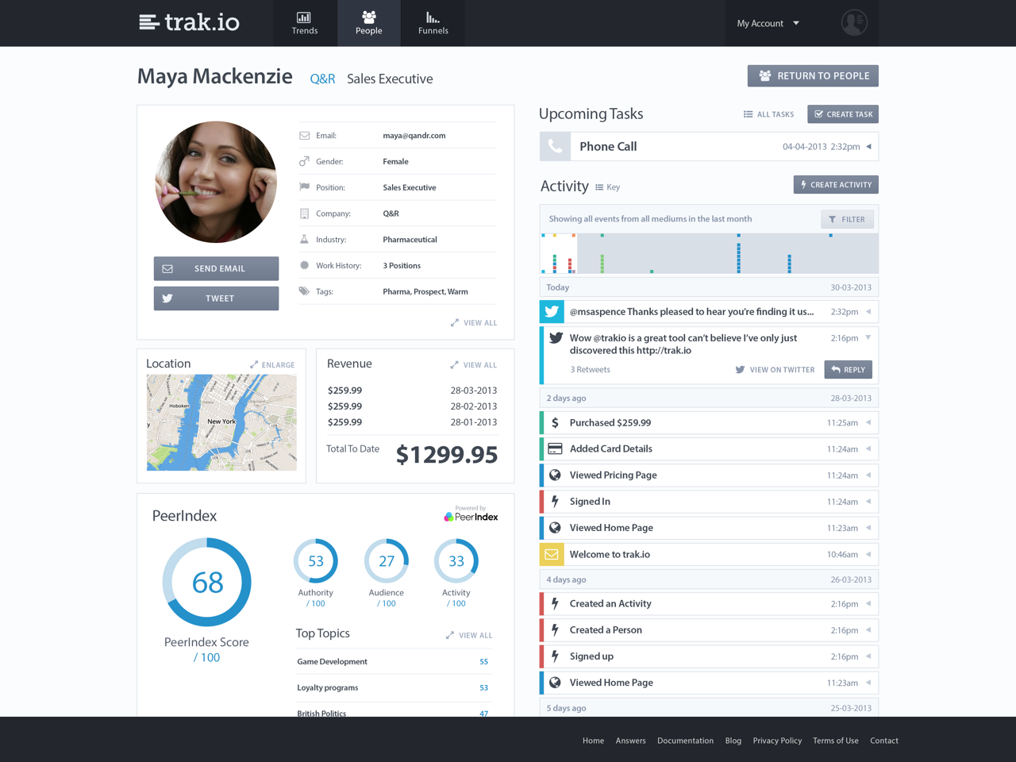This screenshot has width=1016, height=762.
Task: Open the My Account dropdown
Action: [768, 23]
